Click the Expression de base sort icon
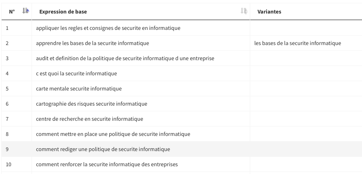The image size is (362, 174). (x=244, y=11)
